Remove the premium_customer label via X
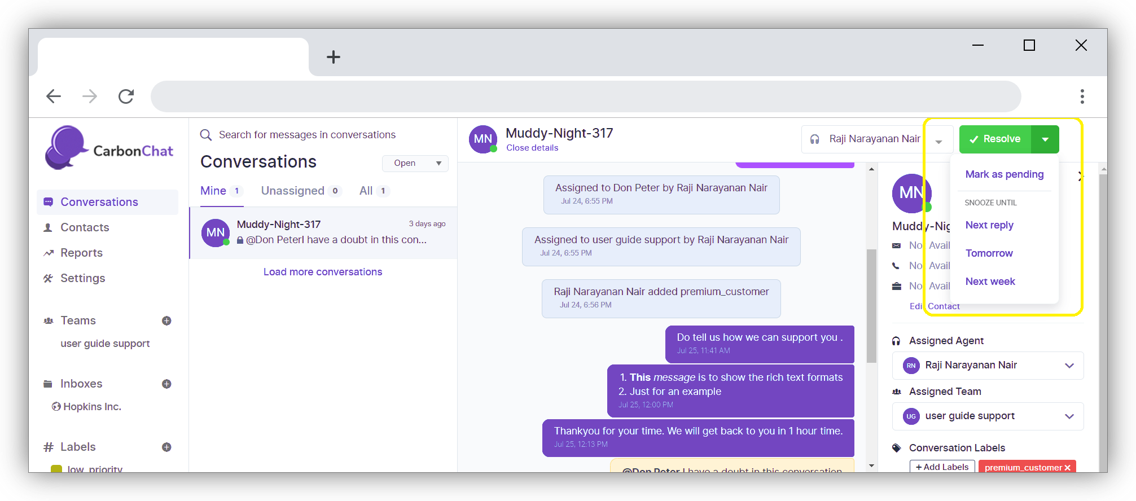The width and height of the screenshot is (1136, 501). point(1067,468)
